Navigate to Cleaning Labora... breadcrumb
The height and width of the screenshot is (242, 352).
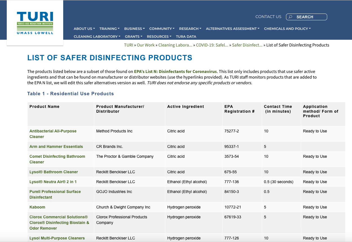175,45
